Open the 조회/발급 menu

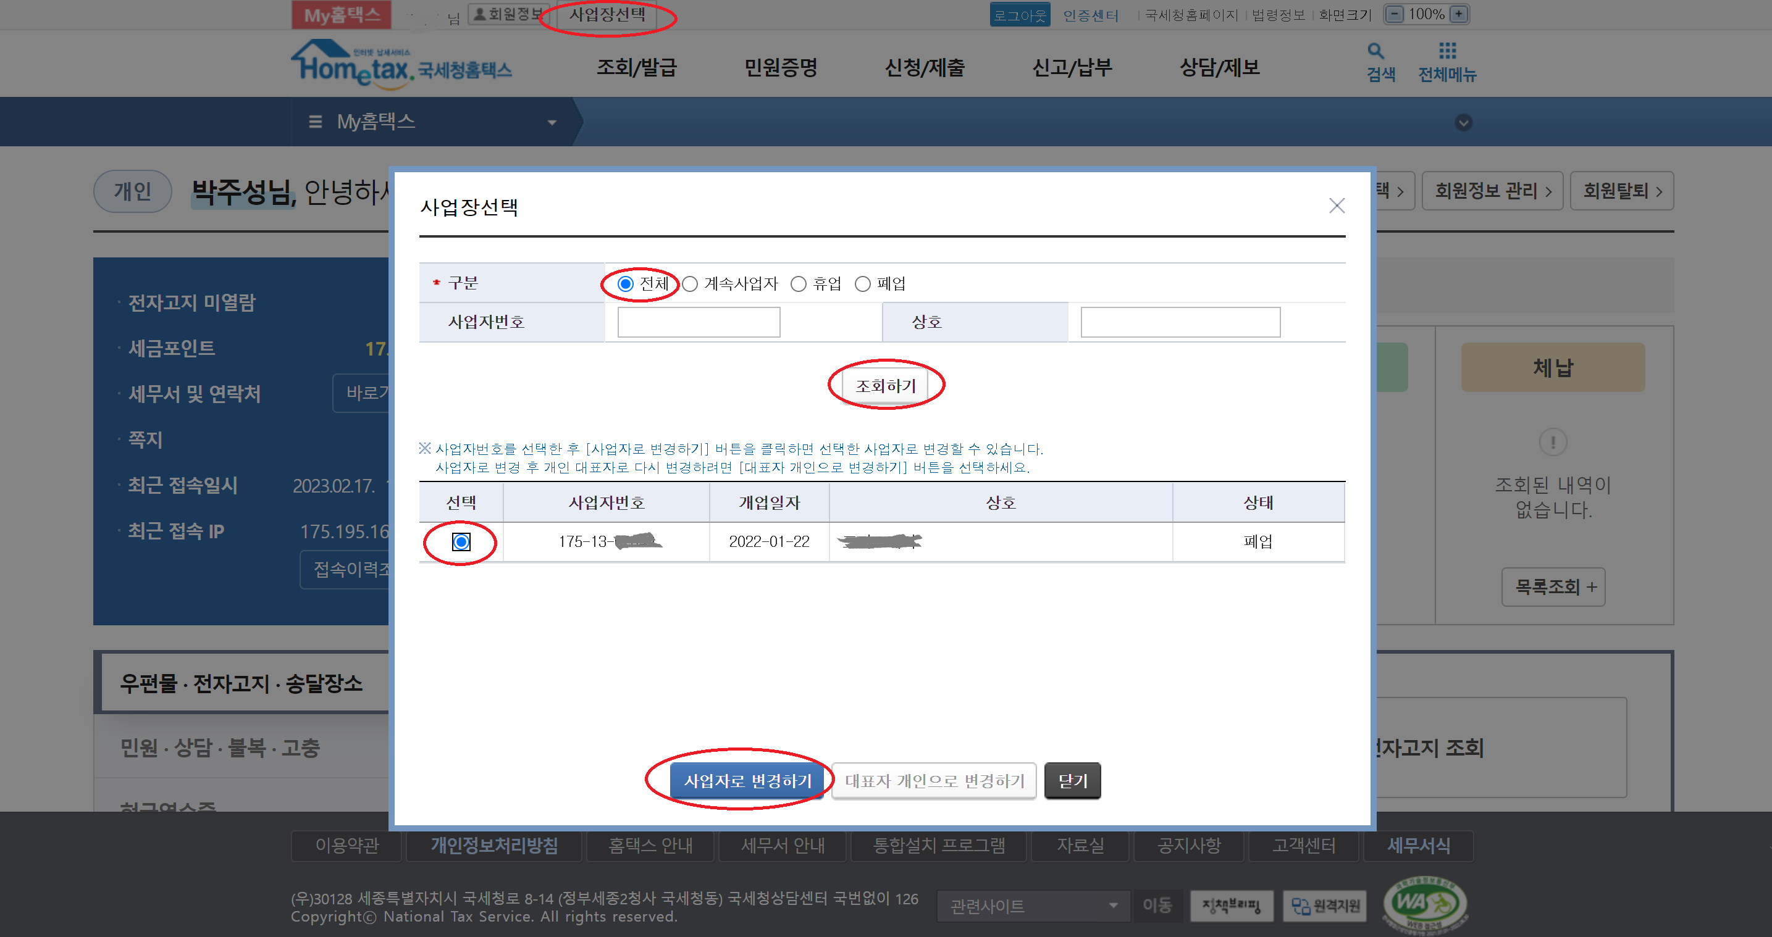pos(636,67)
